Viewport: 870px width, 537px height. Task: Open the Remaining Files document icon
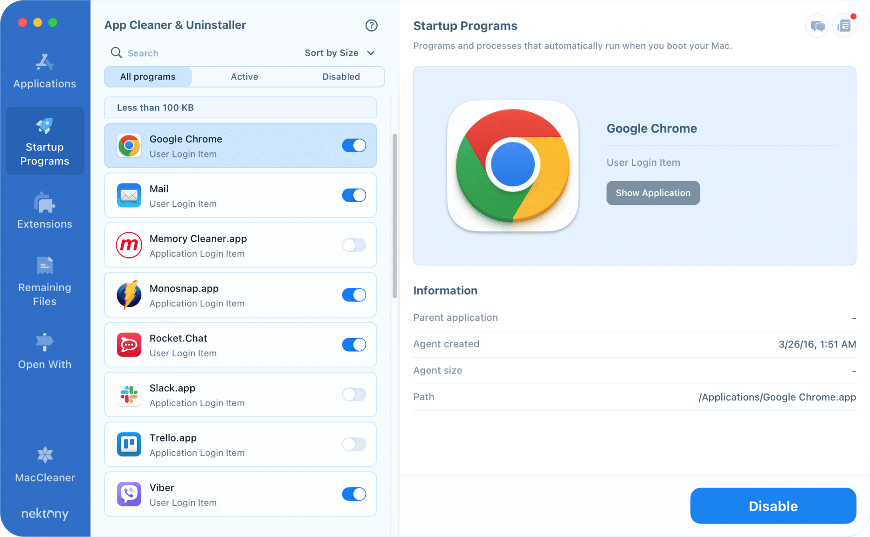click(45, 265)
